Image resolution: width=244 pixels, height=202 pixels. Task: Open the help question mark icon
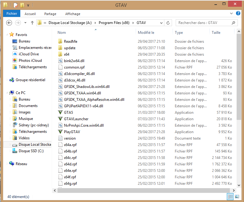238,13
